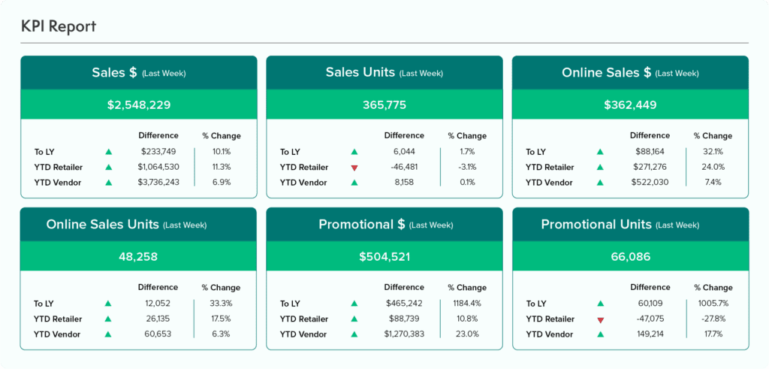Click the red down arrow for Promotional Units YTD Retailer

pyautogui.click(x=600, y=320)
